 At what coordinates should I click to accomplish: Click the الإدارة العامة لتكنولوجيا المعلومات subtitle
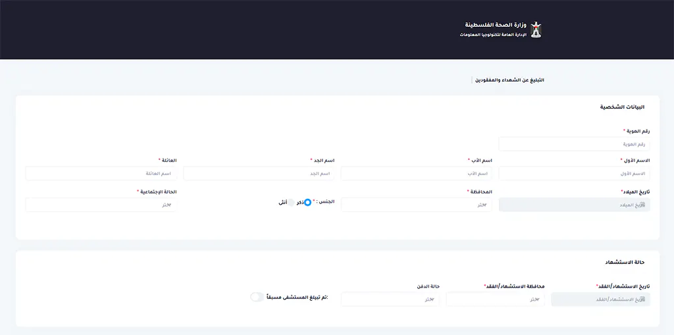coord(493,34)
